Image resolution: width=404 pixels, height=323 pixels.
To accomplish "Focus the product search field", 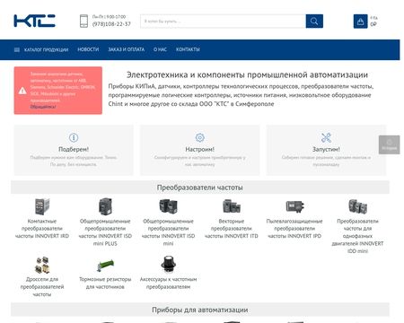I will (x=223, y=22).
